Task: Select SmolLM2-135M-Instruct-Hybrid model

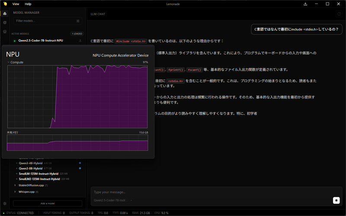Action: [39, 179]
